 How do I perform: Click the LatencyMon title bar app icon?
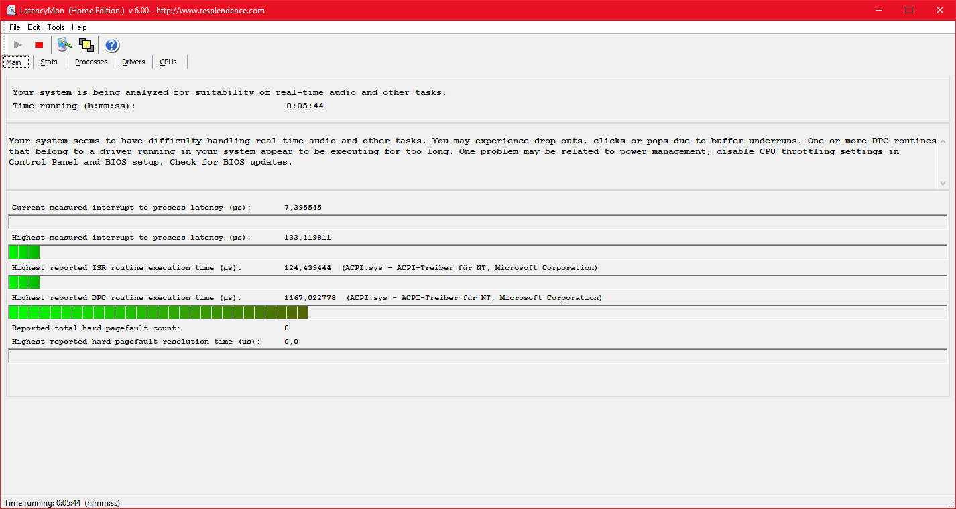coord(11,10)
